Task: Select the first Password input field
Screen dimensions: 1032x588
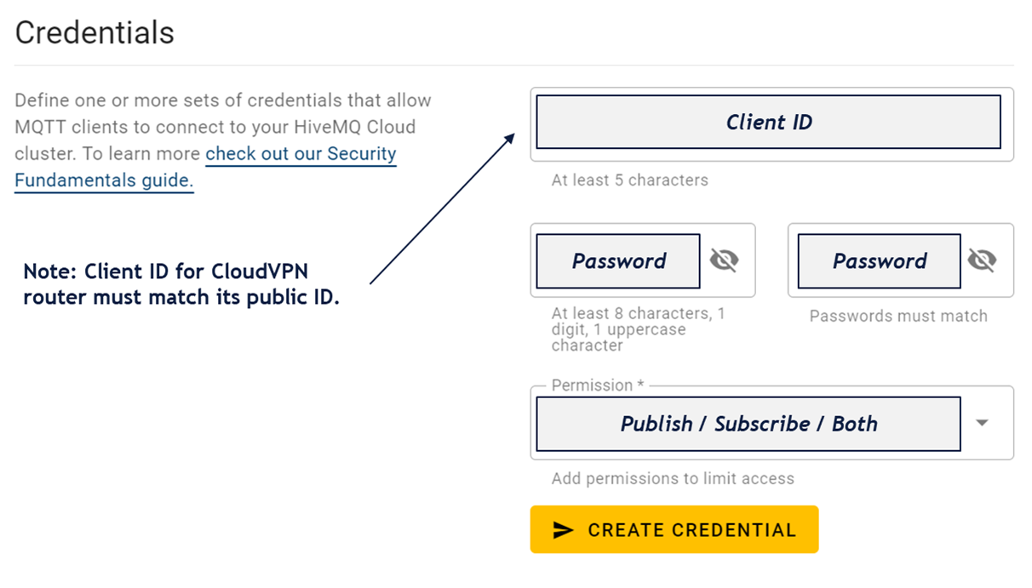Action: click(x=618, y=261)
